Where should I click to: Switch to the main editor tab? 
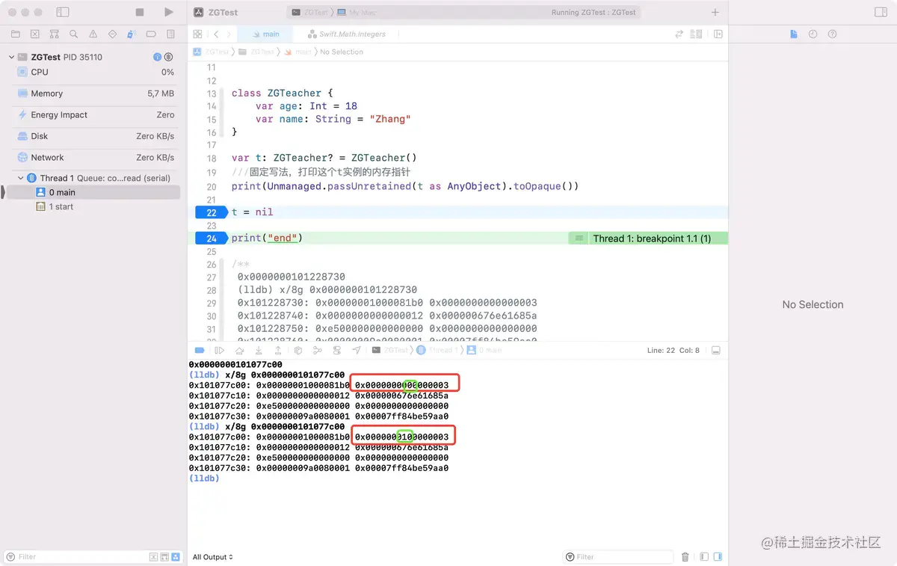coord(265,34)
